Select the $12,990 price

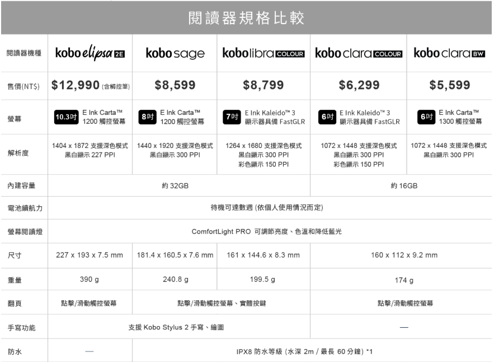tap(76, 85)
